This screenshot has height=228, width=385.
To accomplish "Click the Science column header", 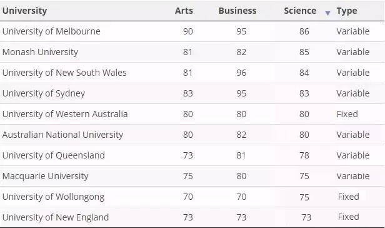I will pos(300,11).
